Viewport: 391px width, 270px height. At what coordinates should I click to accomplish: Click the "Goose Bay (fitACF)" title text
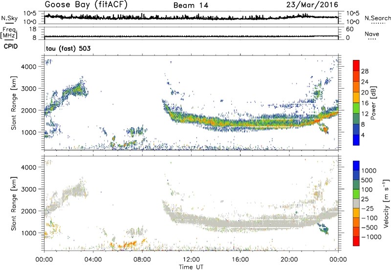[x=86, y=5]
